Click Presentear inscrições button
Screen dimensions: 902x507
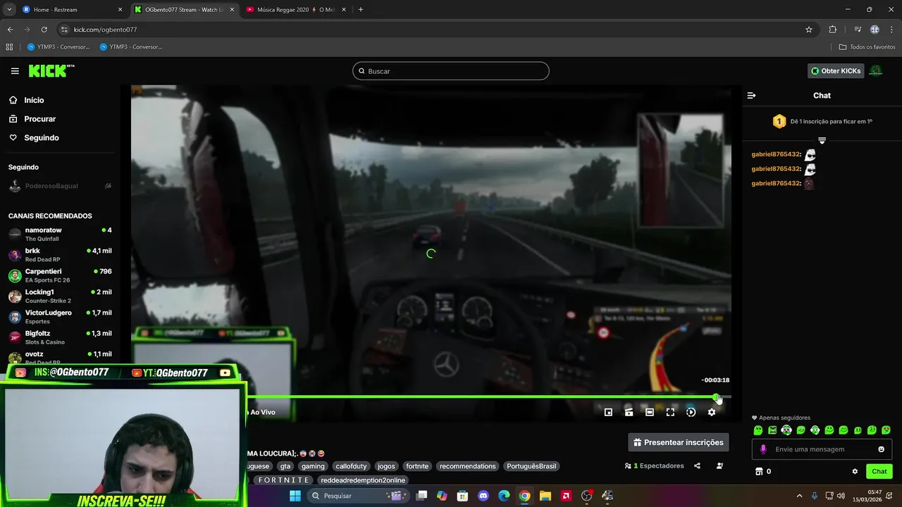(x=678, y=442)
